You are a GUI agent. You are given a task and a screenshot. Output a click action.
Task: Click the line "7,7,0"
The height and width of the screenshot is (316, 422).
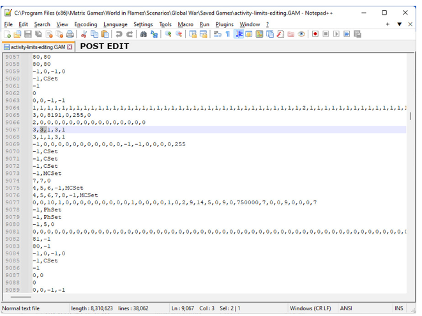[x=41, y=181]
